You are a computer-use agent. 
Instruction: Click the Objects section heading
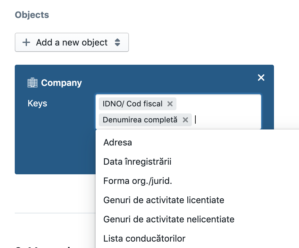pos(32,15)
